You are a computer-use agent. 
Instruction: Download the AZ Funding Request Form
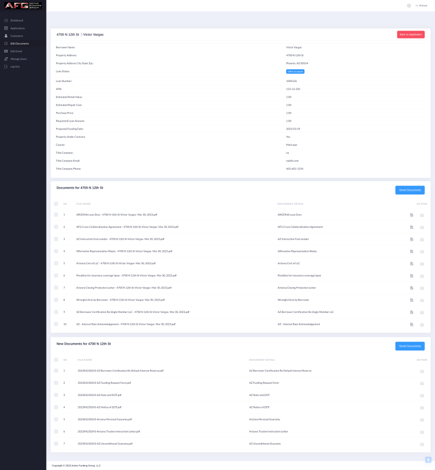click(x=422, y=383)
